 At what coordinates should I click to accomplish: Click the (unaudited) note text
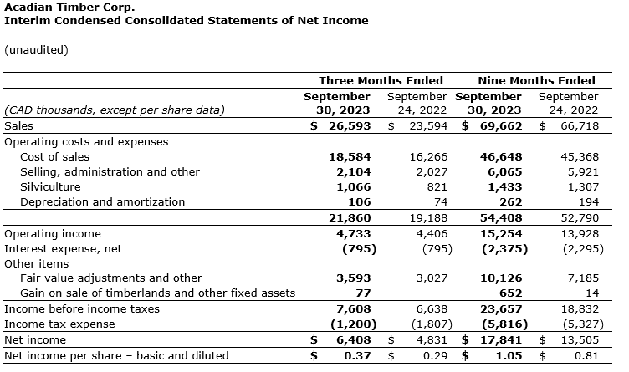[36, 49]
